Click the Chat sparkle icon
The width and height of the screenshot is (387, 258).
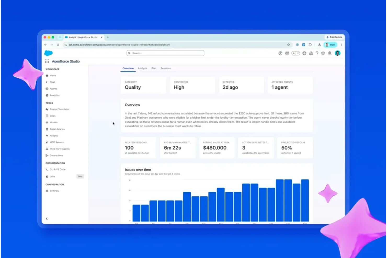coord(47,82)
